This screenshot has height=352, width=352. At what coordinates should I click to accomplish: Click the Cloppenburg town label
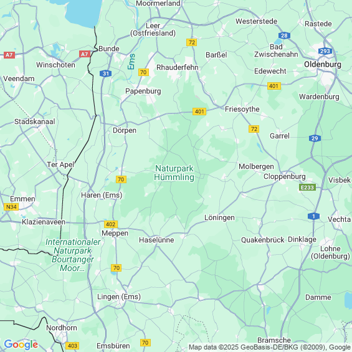tap(285, 176)
